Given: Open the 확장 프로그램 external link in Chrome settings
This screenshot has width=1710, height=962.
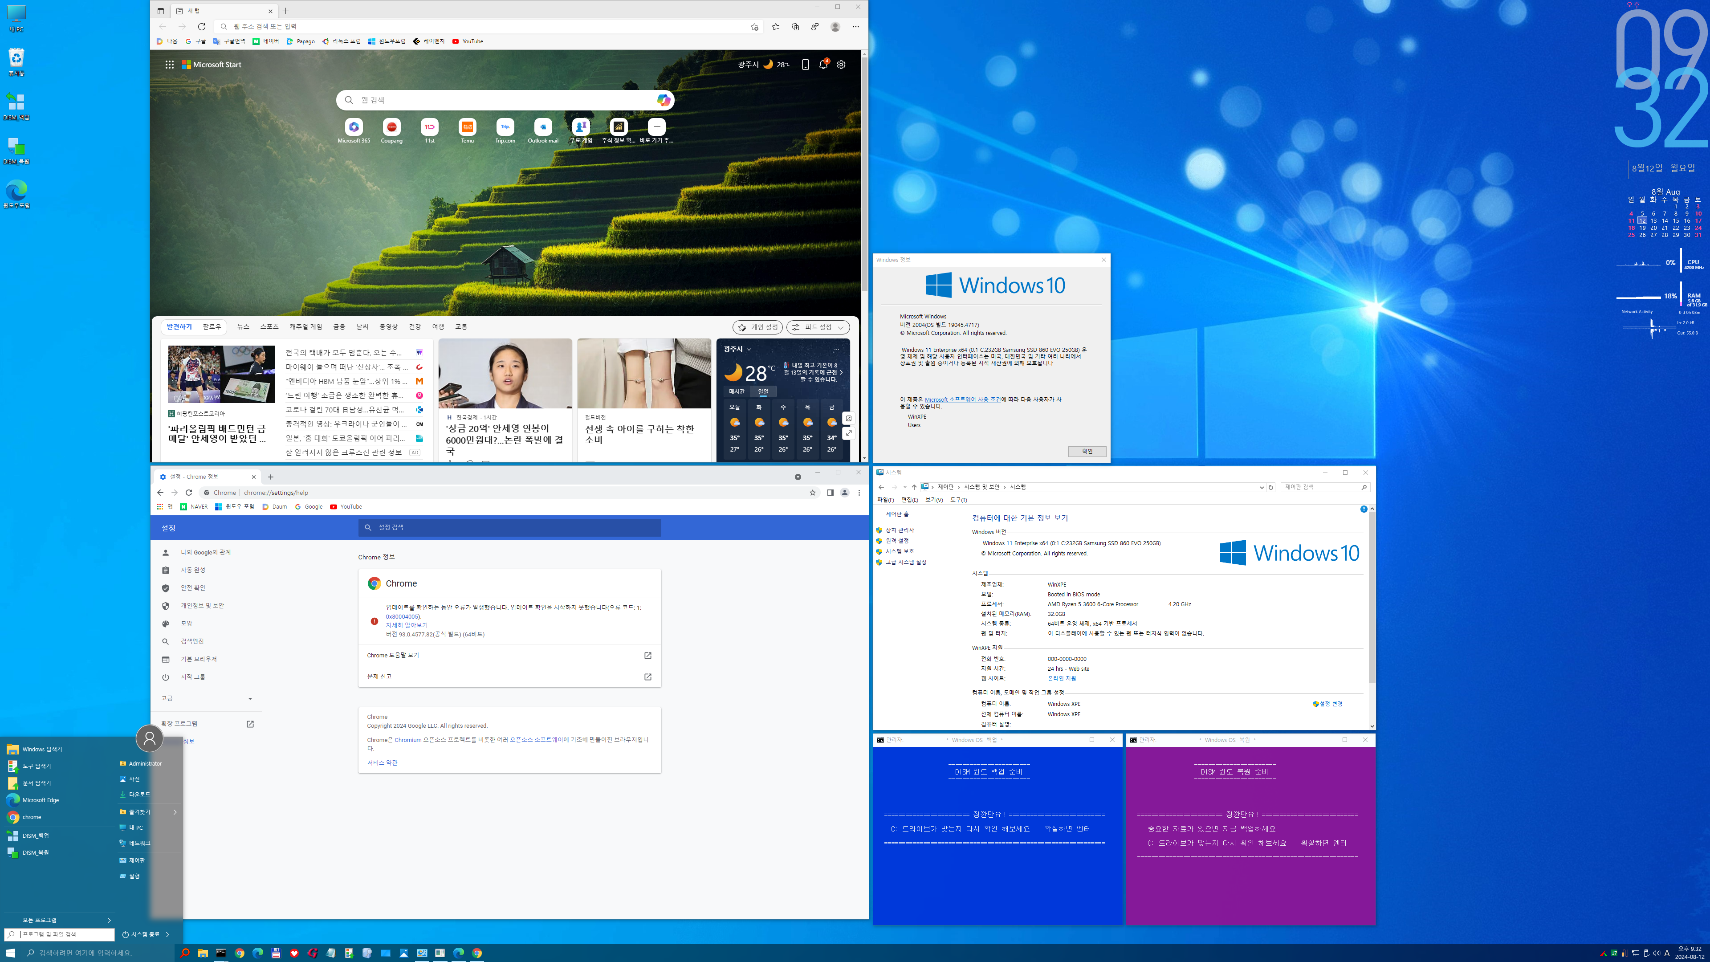Looking at the screenshot, I should click(250, 724).
